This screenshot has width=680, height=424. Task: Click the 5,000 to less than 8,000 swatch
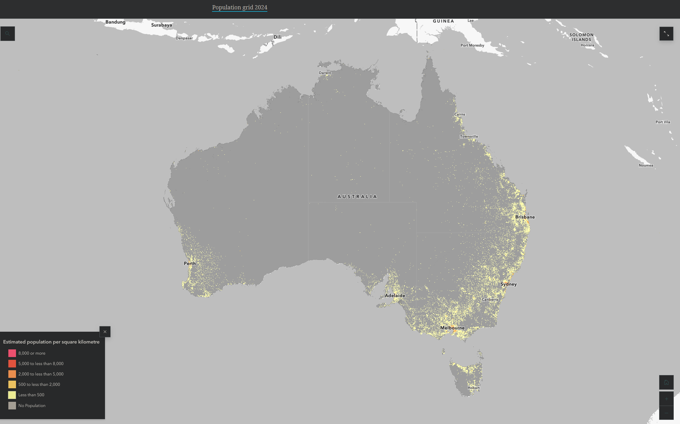click(12, 364)
